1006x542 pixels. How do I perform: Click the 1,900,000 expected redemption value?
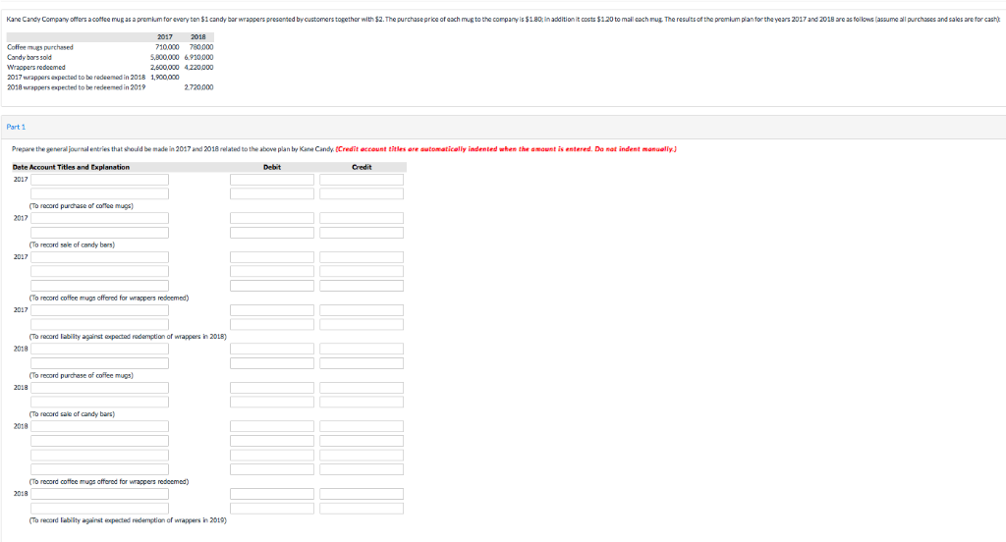(165, 77)
